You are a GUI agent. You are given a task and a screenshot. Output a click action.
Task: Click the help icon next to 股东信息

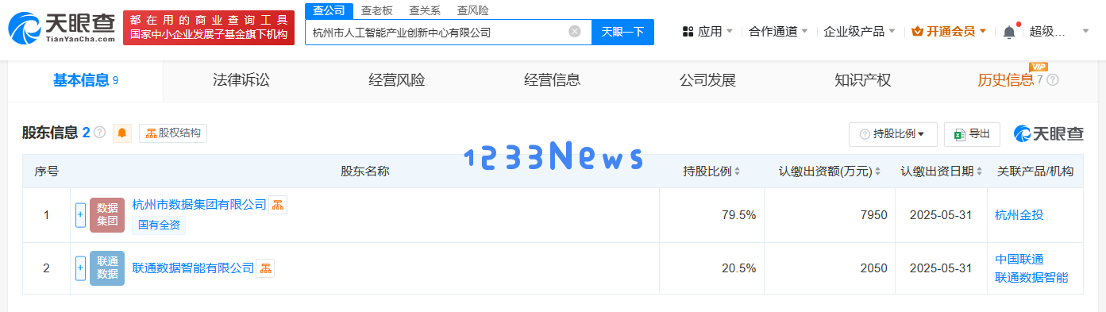click(x=99, y=133)
